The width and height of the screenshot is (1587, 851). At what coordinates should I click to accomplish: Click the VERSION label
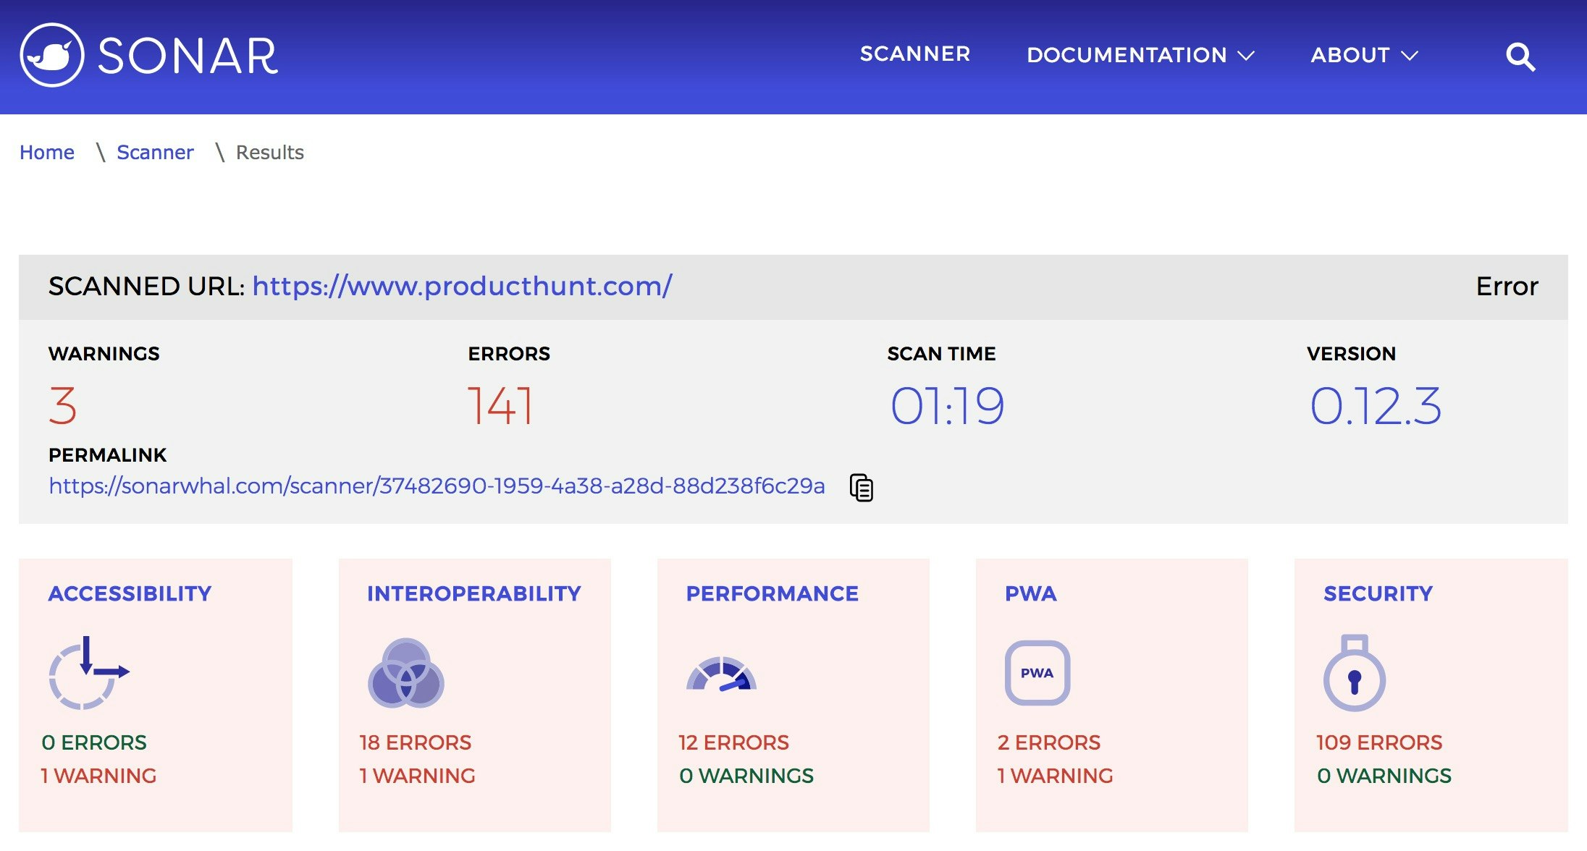[1351, 354]
